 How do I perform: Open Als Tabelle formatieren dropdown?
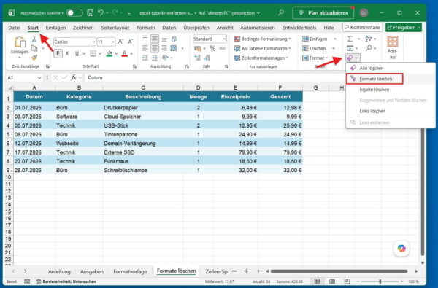coord(263,49)
